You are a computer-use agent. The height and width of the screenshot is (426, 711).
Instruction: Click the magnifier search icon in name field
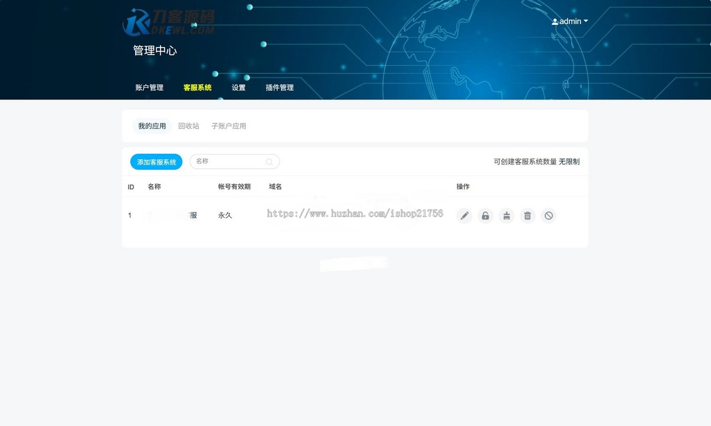(x=269, y=162)
